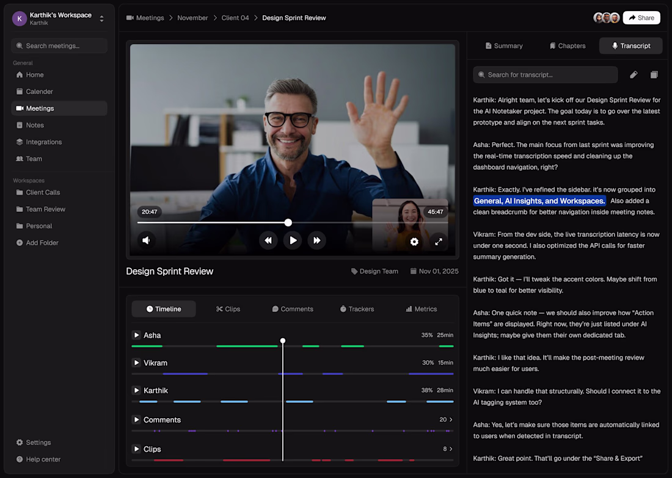The width and height of the screenshot is (672, 478).
Task: Click the Share button
Action: click(641, 18)
